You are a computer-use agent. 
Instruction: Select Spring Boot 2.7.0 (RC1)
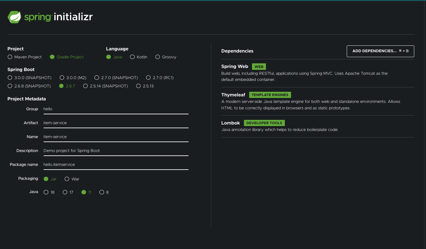pyautogui.click(x=148, y=78)
